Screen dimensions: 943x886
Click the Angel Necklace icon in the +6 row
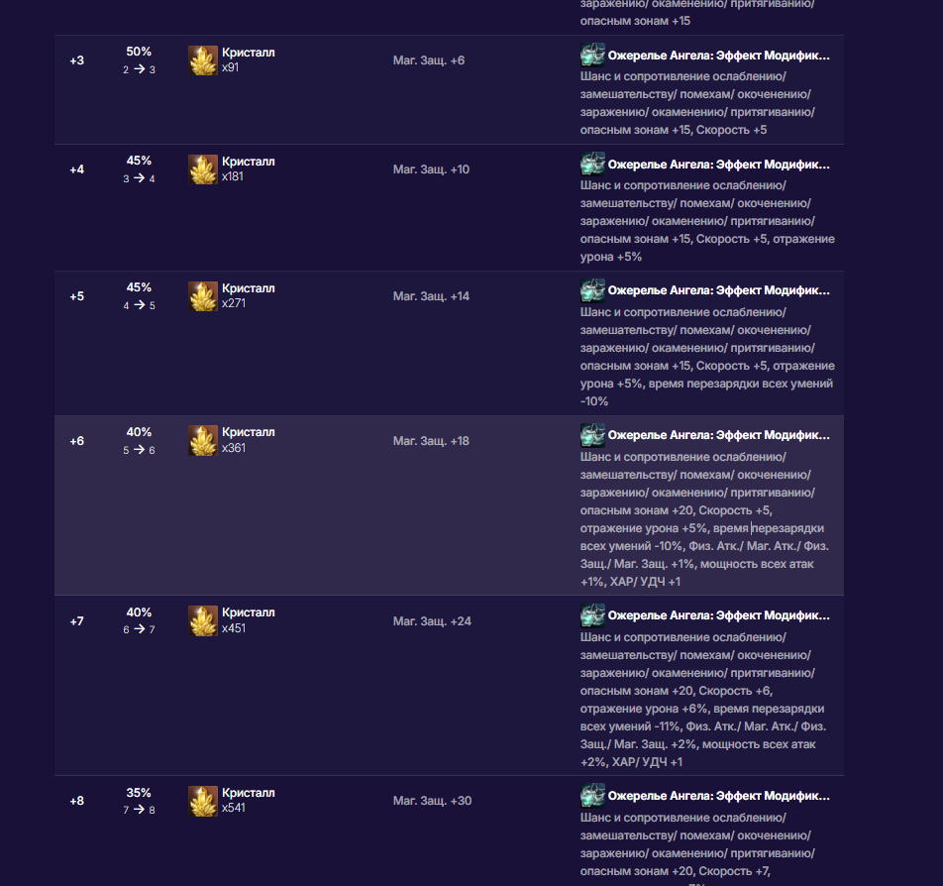pos(592,435)
